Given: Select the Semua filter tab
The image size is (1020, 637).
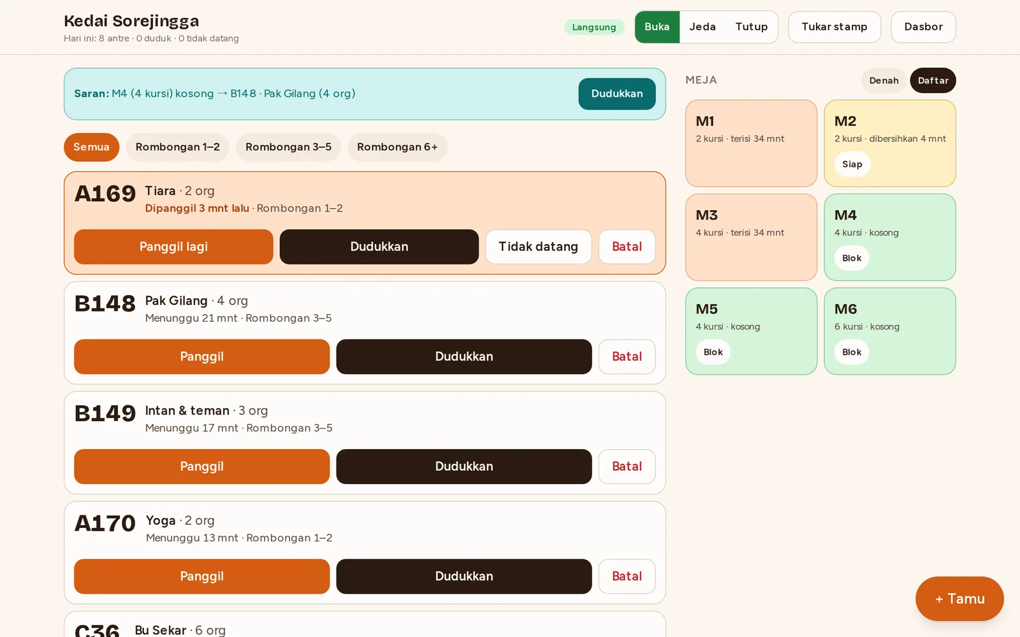Looking at the screenshot, I should pyautogui.click(x=91, y=147).
